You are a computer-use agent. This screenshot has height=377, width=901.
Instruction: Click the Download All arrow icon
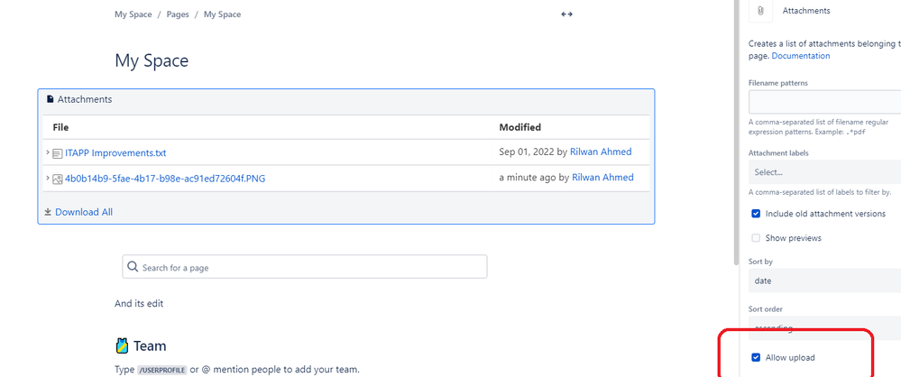click(48, 212)
